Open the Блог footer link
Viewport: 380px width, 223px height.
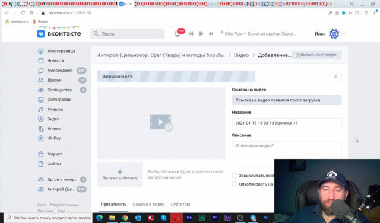(x=42, y=205)
